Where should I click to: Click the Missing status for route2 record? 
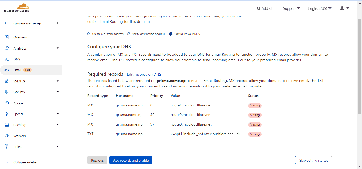click(255, 115)
